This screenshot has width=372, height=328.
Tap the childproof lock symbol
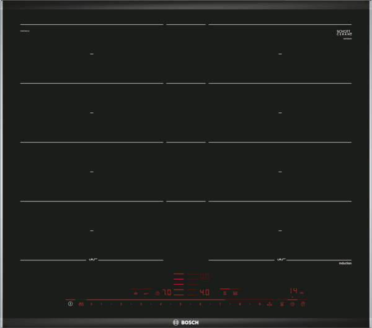click(x=81, y=304)
